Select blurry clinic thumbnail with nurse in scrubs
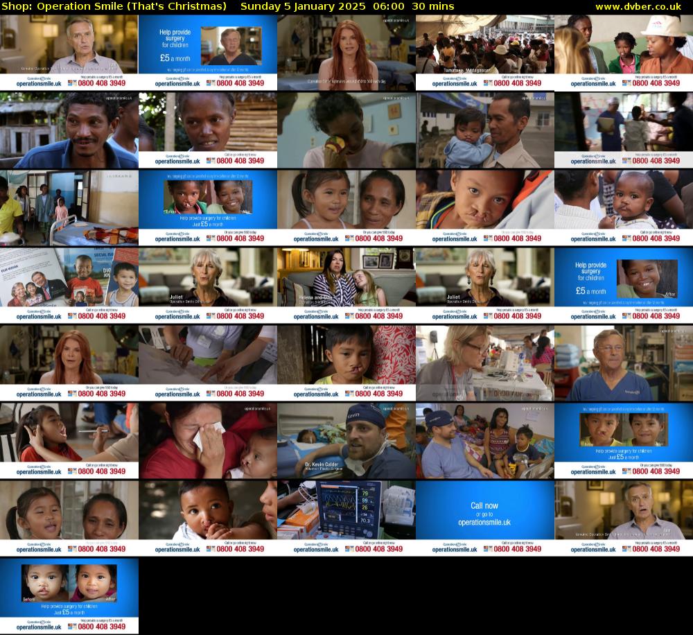The height and width of the screenshot is (635, 693). 624,130
